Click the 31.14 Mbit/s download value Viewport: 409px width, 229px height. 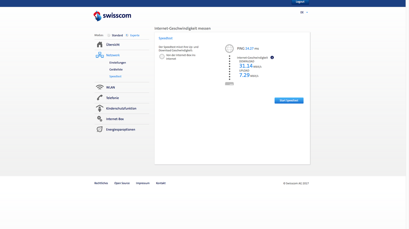(x=250, y=66)
